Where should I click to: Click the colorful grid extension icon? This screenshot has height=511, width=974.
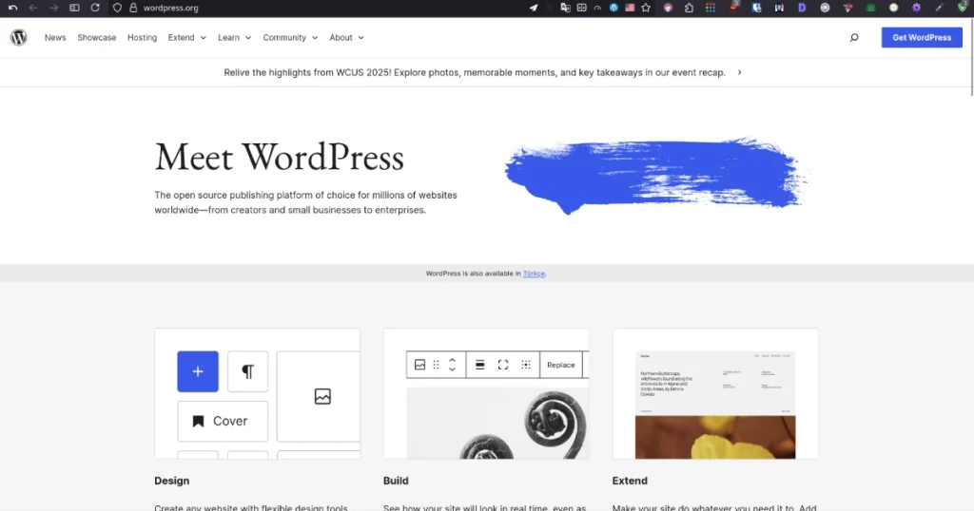[x=711, y=8]
